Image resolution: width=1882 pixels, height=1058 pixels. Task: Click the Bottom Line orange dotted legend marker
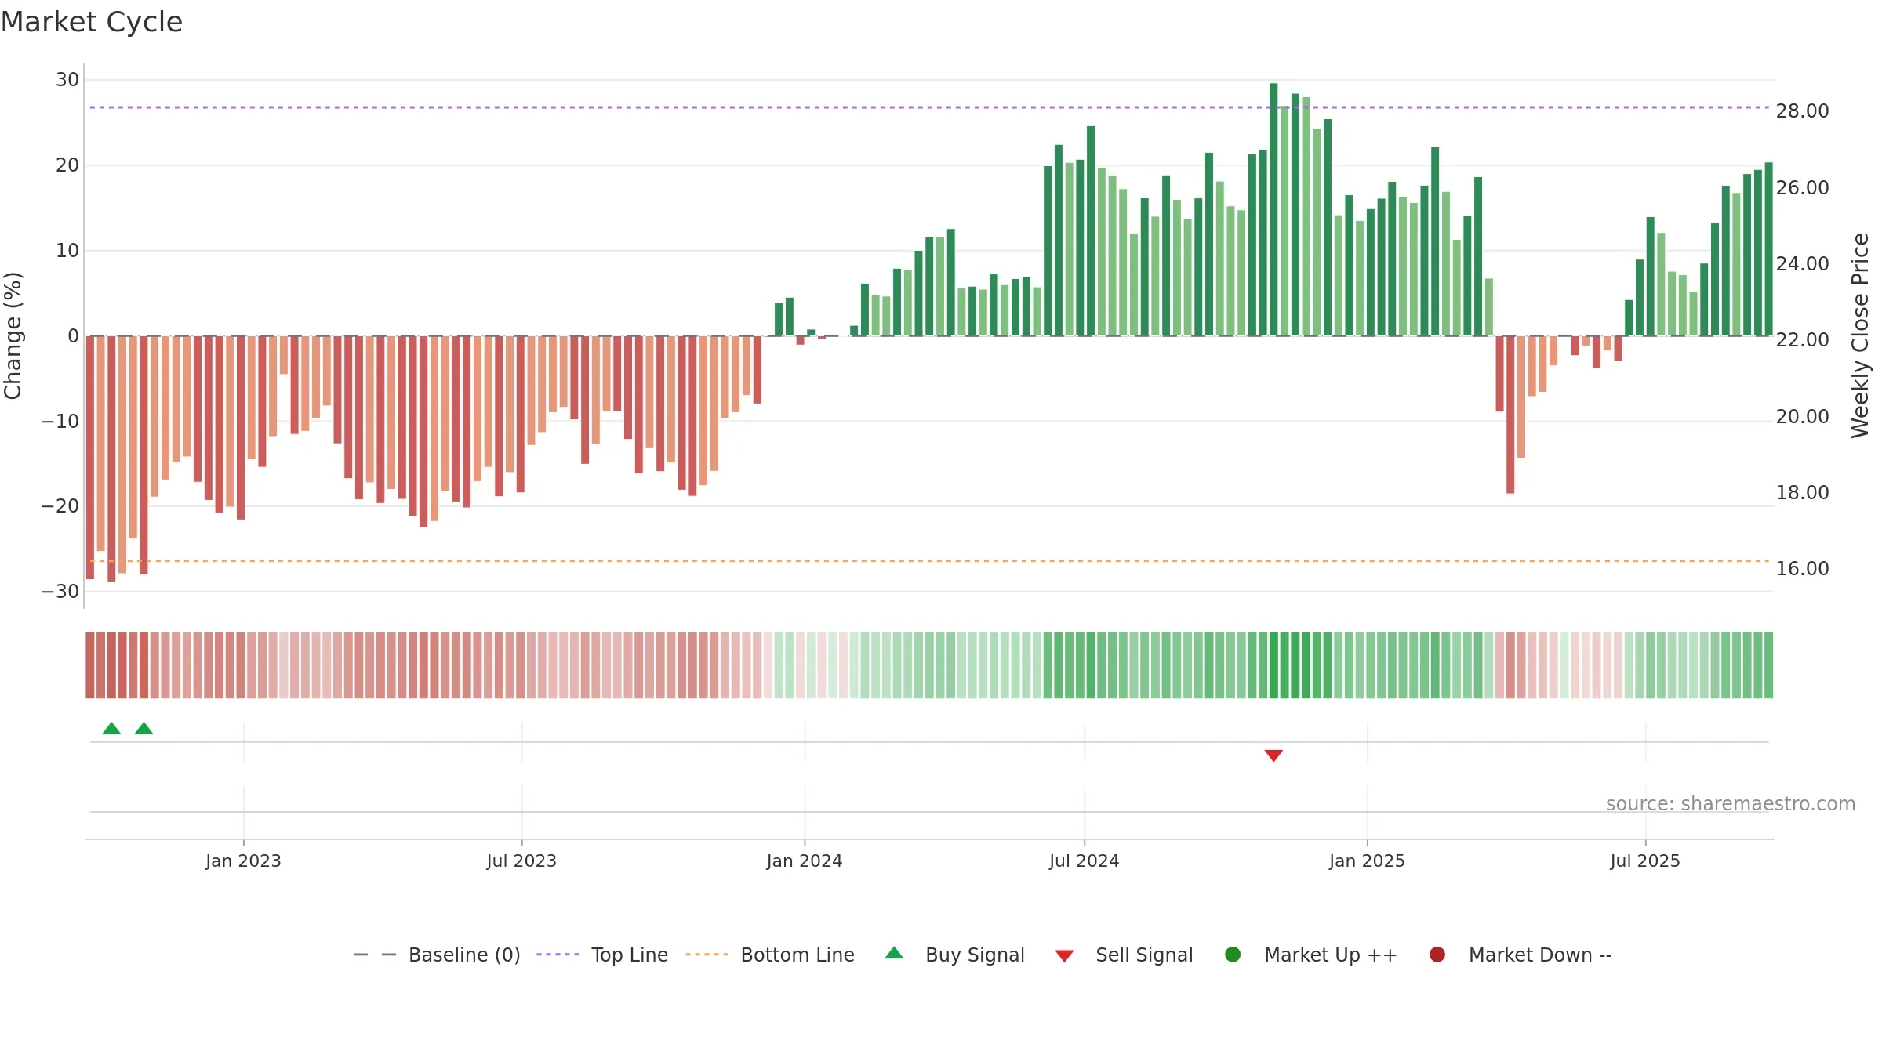pos(707,955)
